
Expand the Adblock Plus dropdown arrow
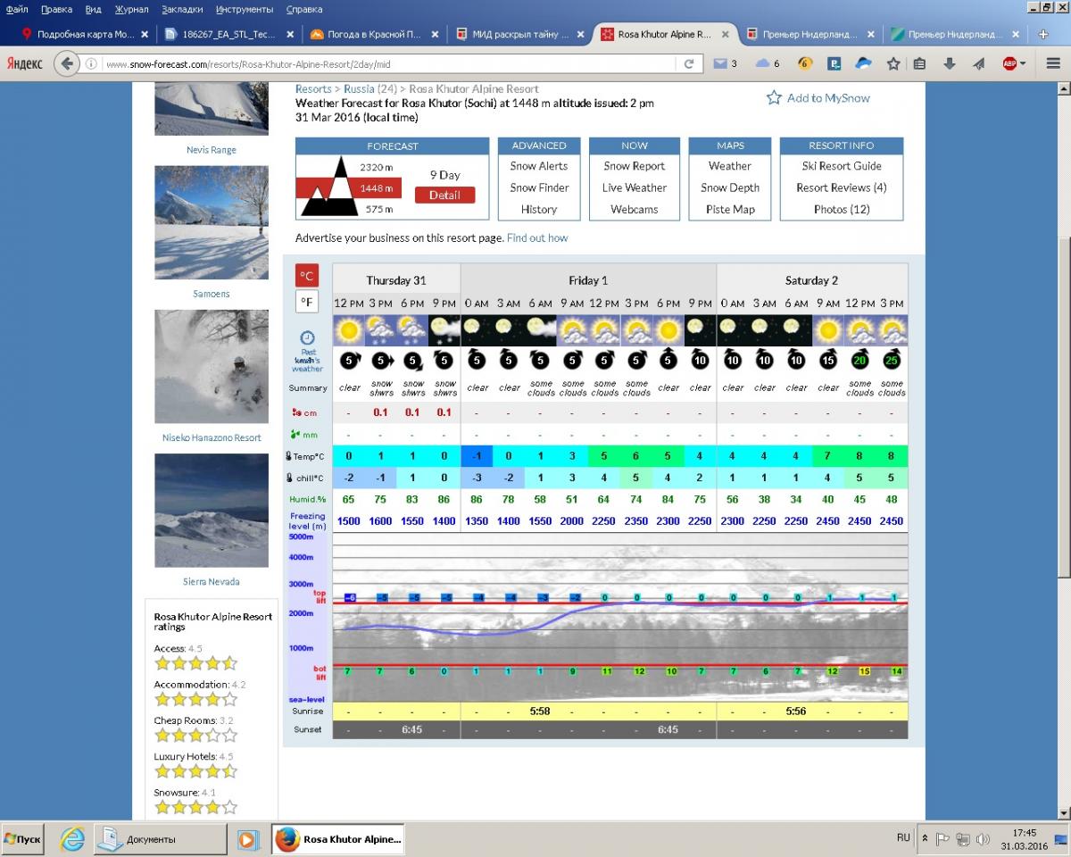(x=1023, y=64)
